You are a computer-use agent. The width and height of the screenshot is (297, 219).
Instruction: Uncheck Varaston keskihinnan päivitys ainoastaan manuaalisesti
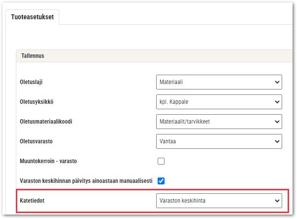coord(161,181)
